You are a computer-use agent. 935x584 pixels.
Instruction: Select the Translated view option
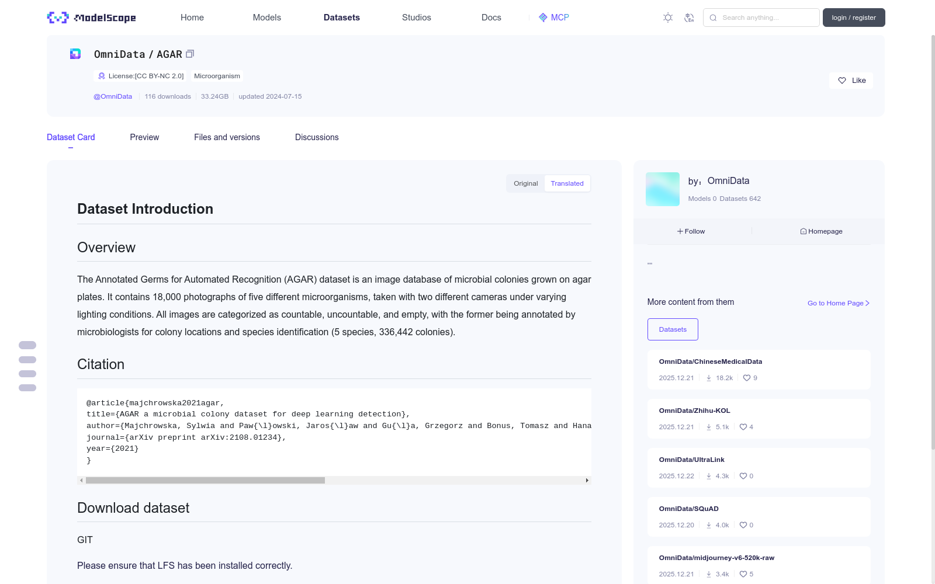[x=567, y=183]
